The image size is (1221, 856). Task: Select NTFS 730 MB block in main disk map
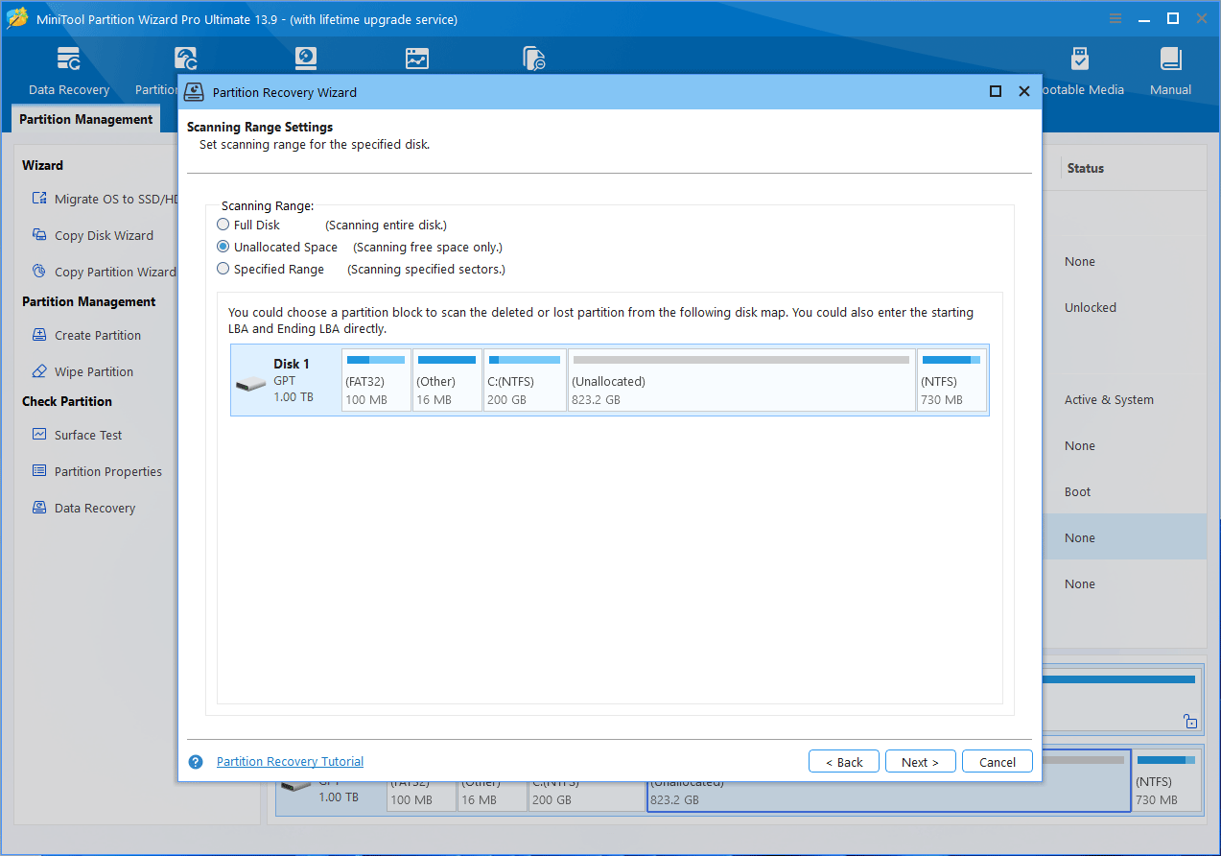click(1167, 781)
